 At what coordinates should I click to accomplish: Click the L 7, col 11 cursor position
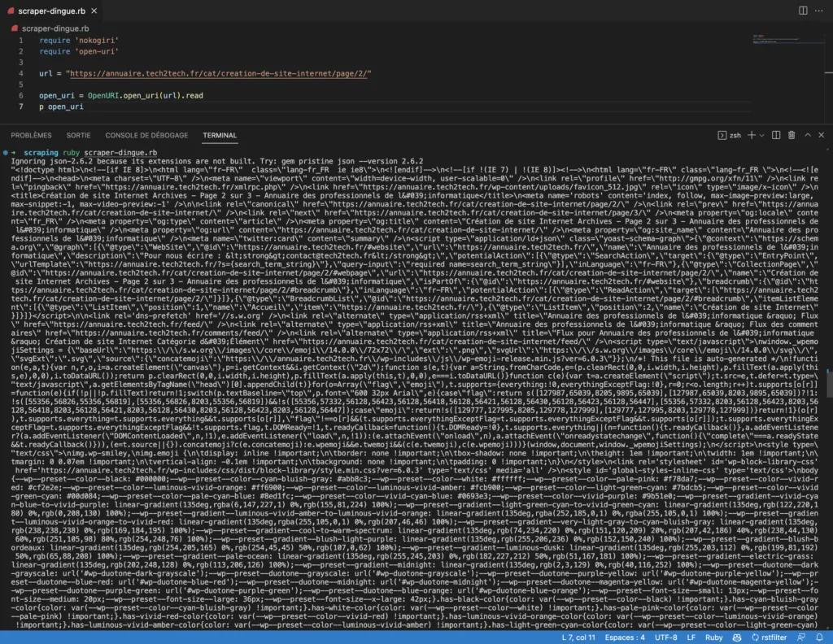[578, 637]
